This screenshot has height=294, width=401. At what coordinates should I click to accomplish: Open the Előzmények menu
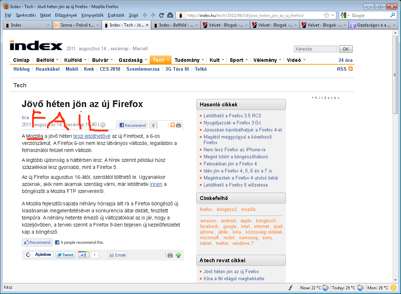(x=66, y=15)
